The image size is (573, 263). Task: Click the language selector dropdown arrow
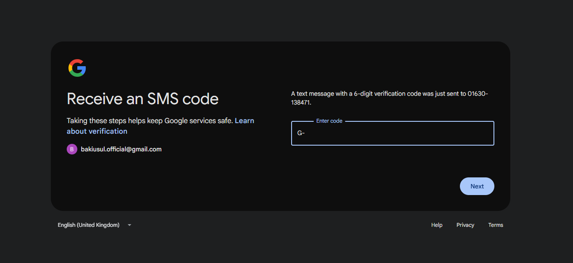click(x=129, y=225)
